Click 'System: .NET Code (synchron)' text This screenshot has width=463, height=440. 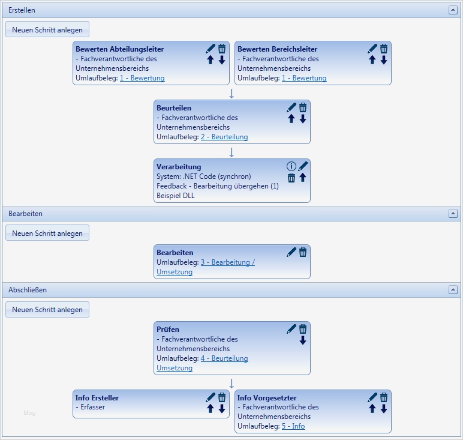coord(204,176)
